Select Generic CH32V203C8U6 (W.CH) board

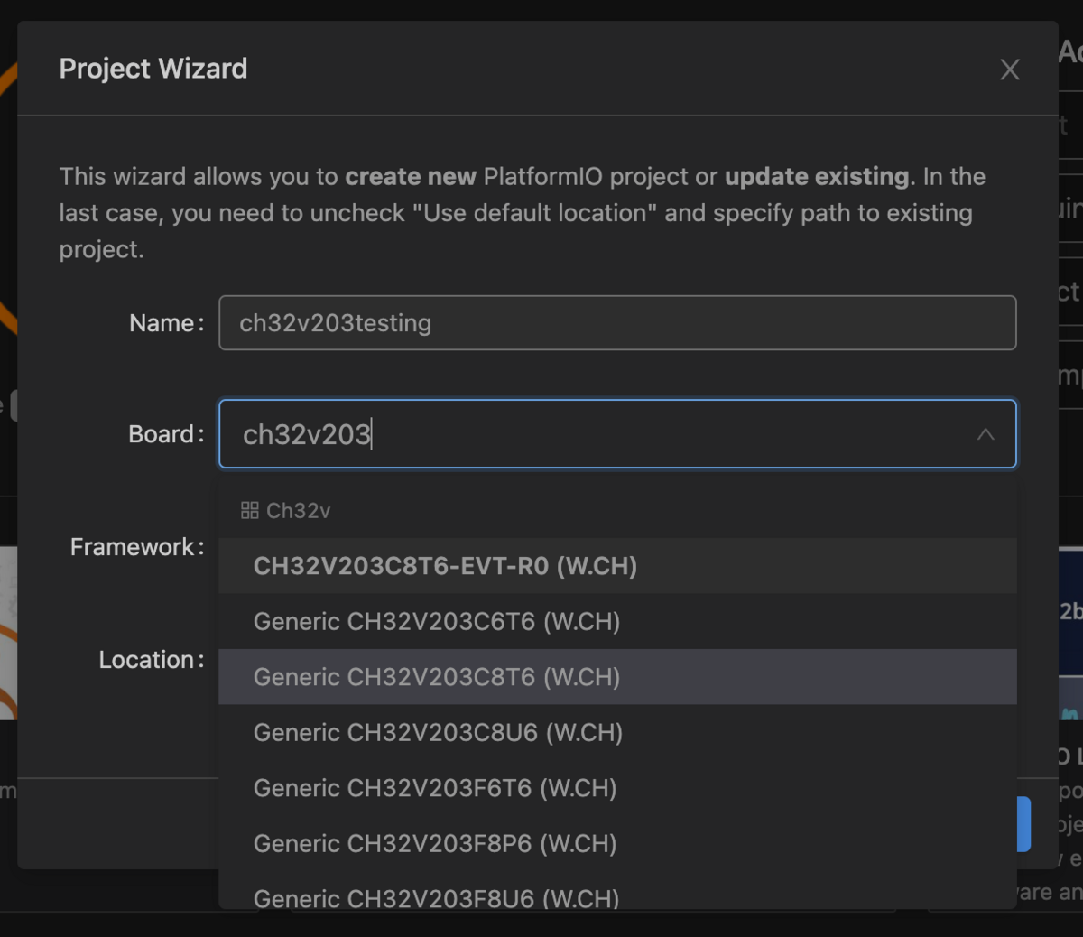[x=617, y=733]
